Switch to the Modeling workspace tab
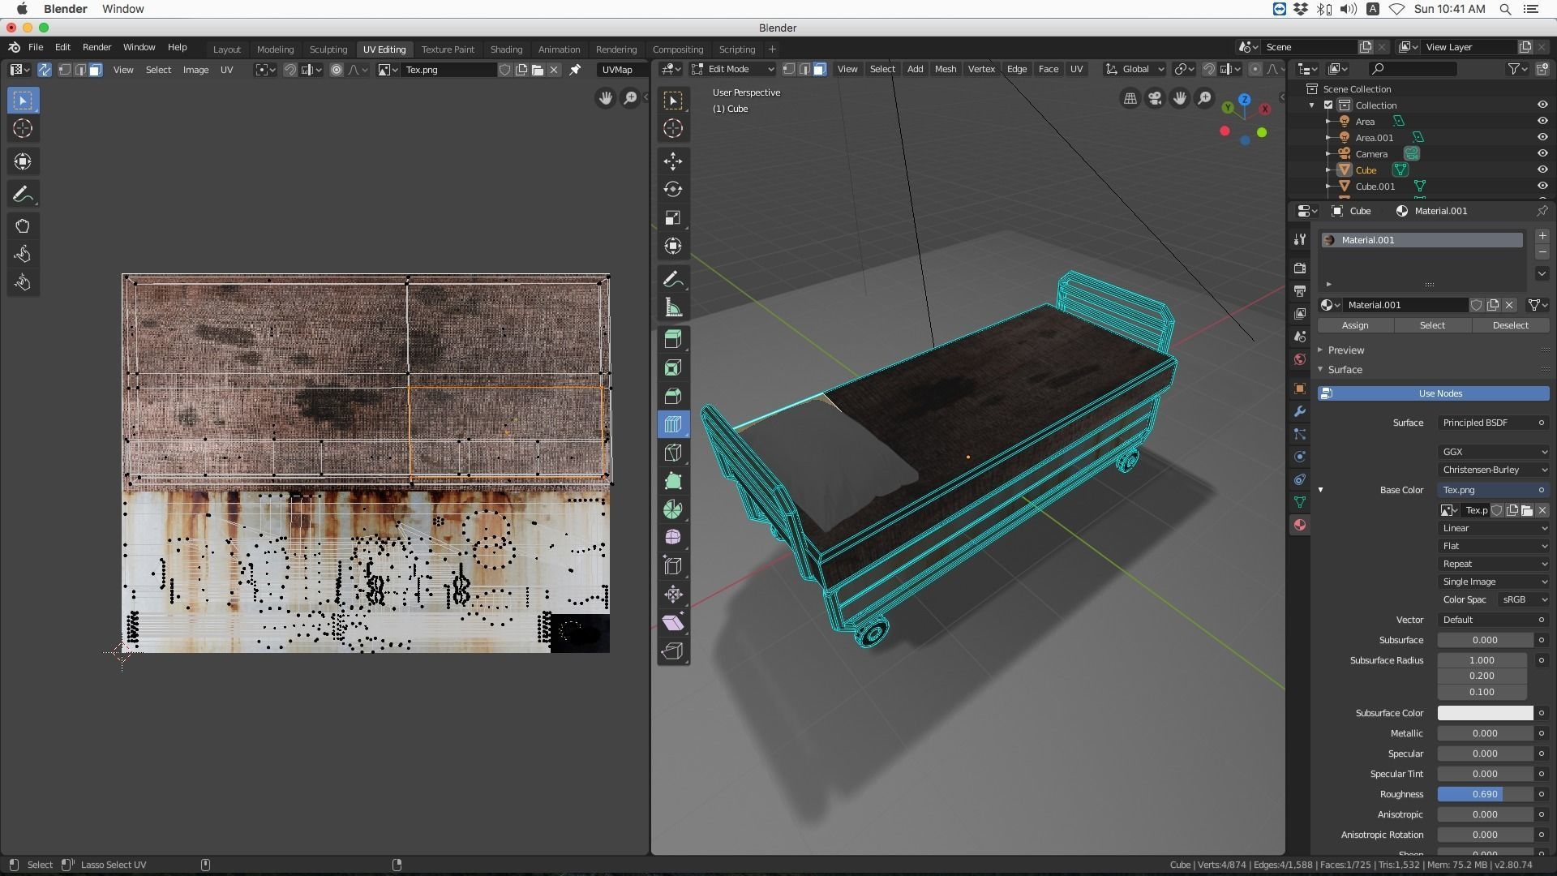The width and height of the screenshot is (1557, 876). [x=275, y=49]
